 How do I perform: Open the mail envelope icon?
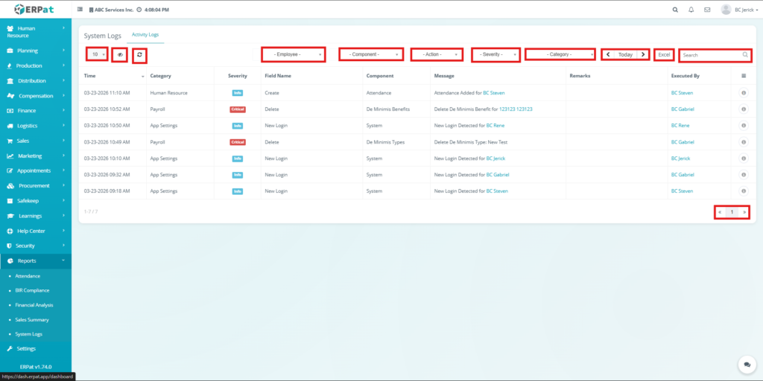point(706,10)
